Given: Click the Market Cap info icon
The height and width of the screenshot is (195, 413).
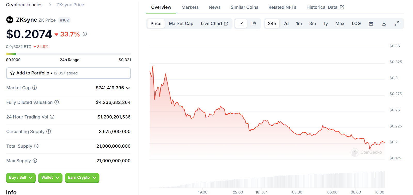Looking at the screenshot, I should pyautogui.click(x=35, y=88).
